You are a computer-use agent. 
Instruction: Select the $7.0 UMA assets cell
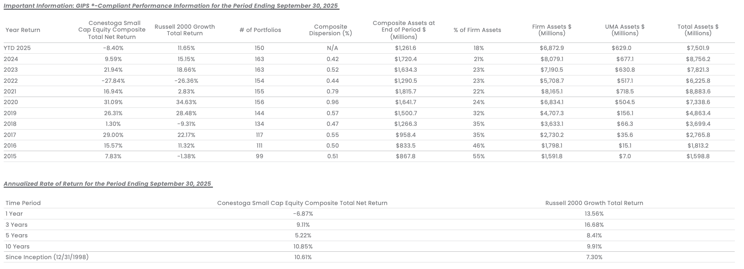[625, 156]
